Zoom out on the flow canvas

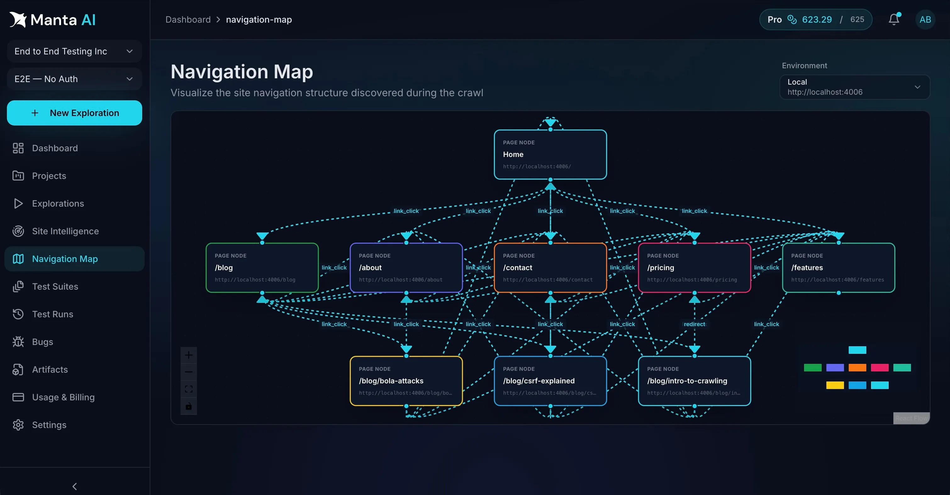tap(188, 372)
